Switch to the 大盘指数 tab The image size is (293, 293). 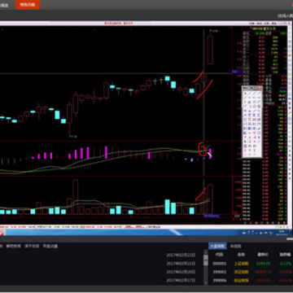coord(217,246)
